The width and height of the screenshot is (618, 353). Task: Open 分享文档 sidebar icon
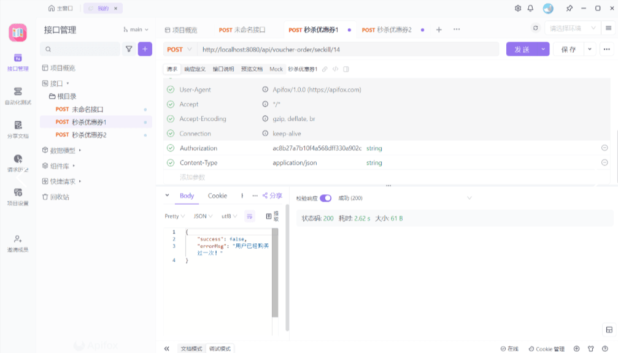(x=17, y=127)
